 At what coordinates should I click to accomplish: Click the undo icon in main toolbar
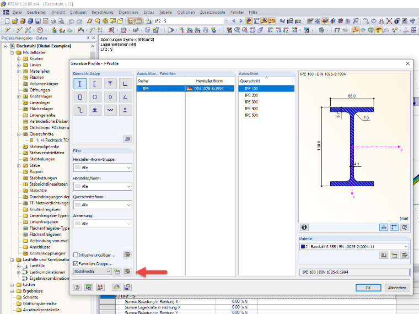pyautogui.click(x=71, y=21)
